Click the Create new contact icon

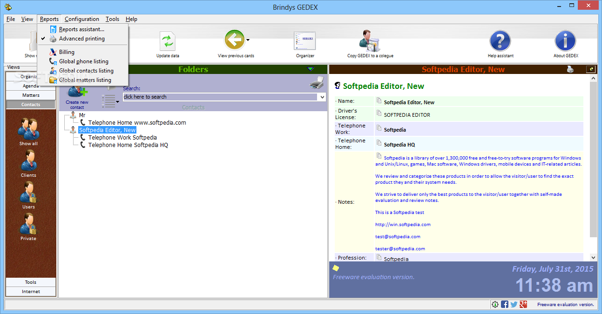click(x=77, y=92)
